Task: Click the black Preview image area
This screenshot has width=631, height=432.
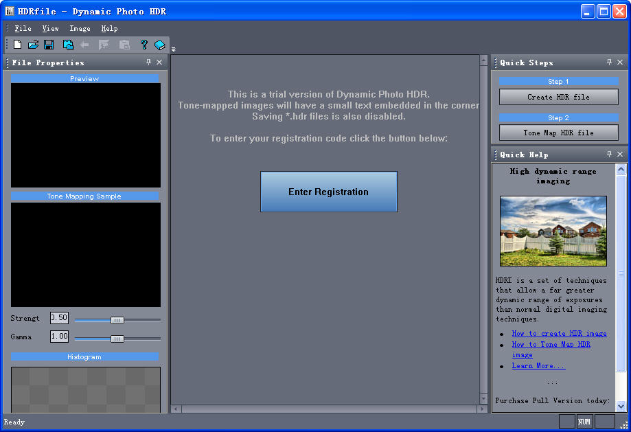Action: (86, 135)
